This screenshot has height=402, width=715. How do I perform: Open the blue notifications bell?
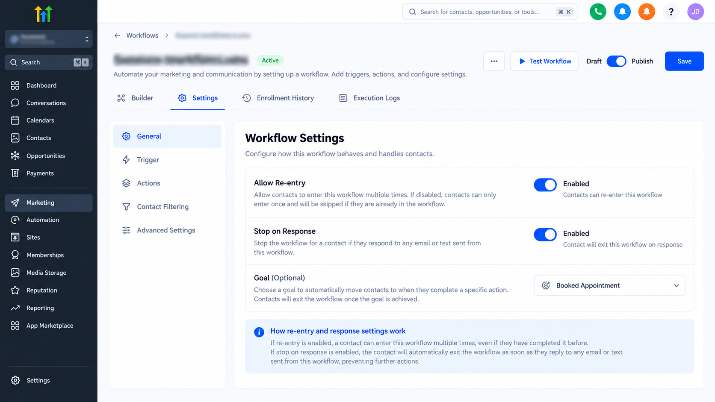pyautogui.click(x=622, y=12)
